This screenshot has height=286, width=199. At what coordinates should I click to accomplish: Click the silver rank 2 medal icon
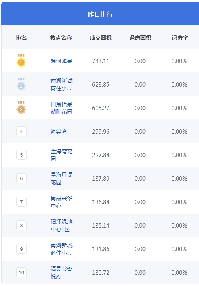click(x=21, y=85)
